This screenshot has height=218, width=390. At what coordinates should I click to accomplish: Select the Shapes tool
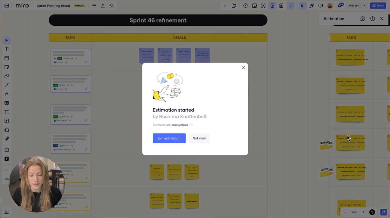6,76
